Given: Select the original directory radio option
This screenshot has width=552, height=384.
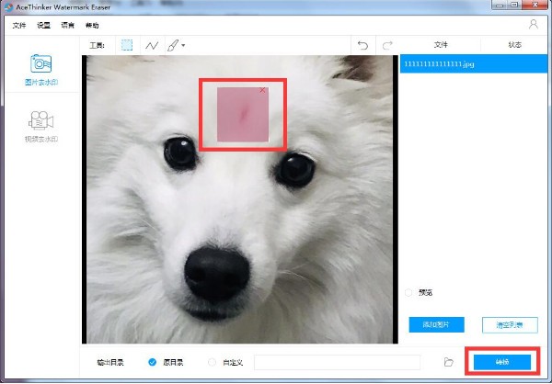Looking at the screenshot, I should click(x=152, y=362).
